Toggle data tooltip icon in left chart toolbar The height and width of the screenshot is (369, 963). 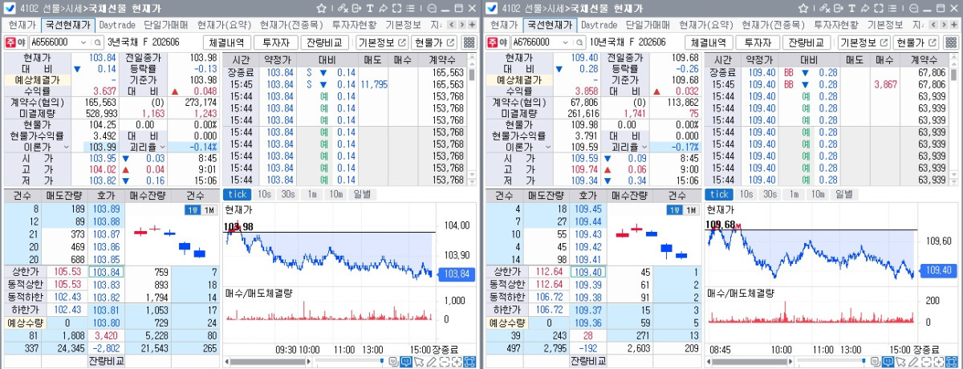point(406,362)
